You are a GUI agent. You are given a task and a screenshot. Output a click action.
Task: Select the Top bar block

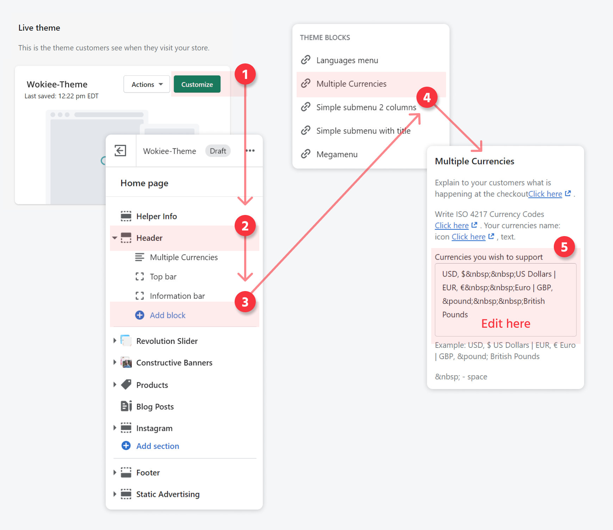[163, 277]
